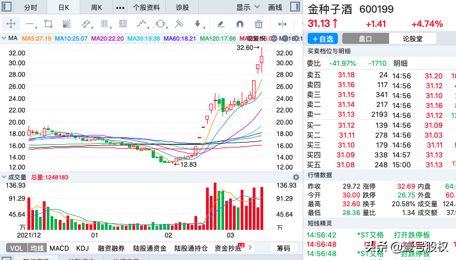Select the rectangle drawing tool

click(x=48, y=24)
